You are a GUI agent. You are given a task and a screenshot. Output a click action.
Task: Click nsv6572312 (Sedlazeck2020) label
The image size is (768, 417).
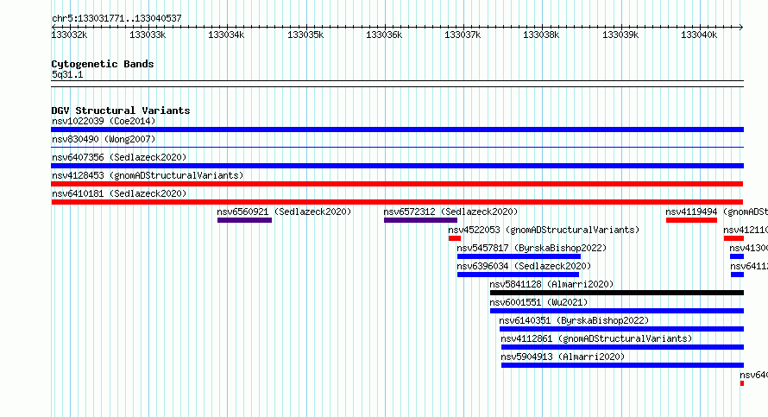coord(450,212)
